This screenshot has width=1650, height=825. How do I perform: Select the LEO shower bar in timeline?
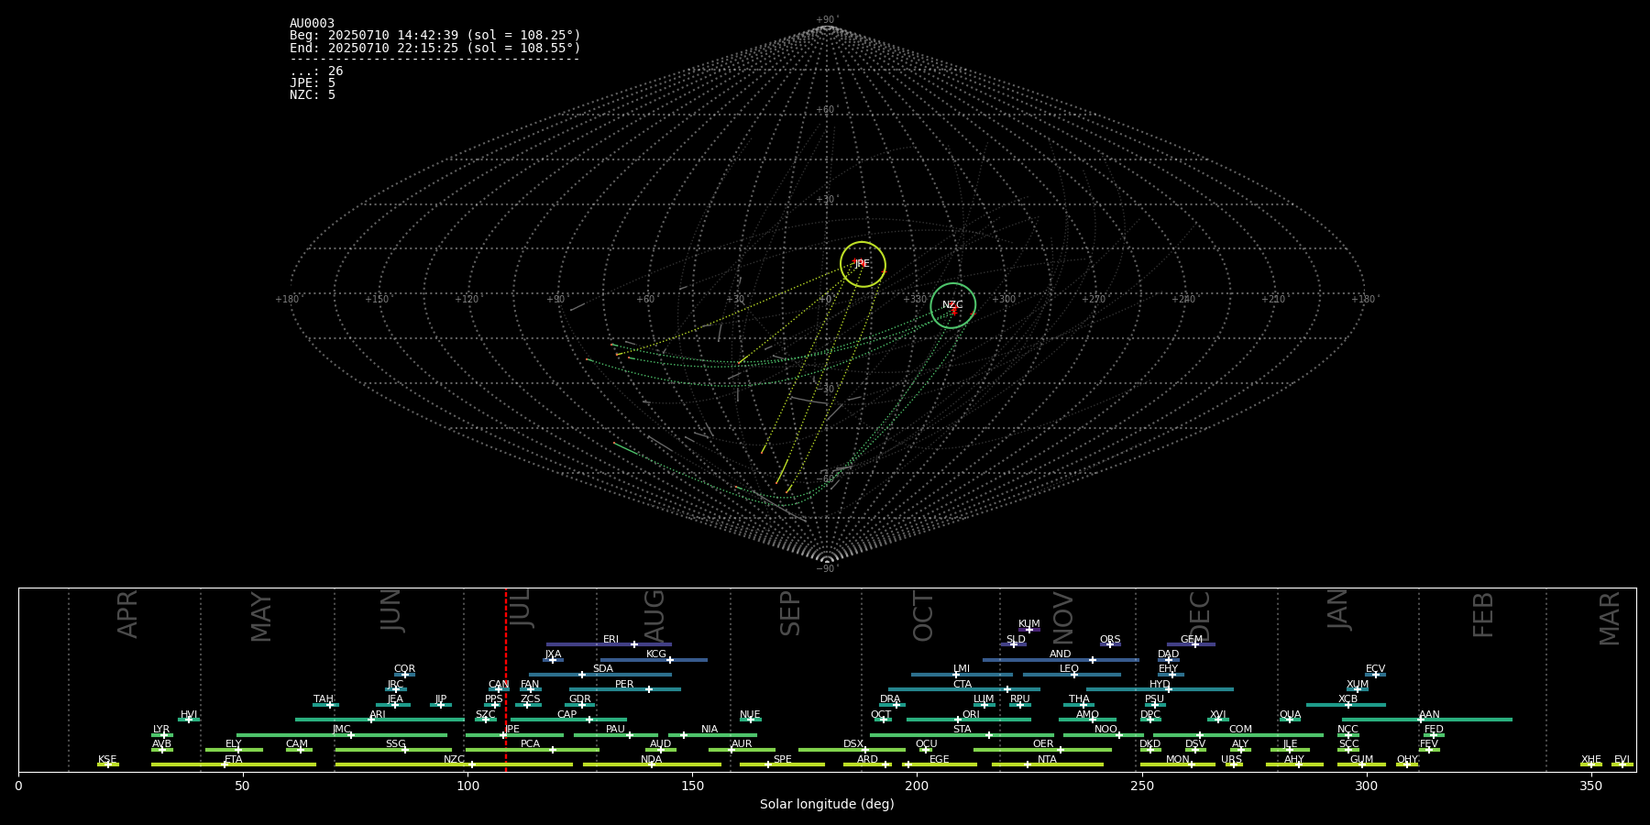(1072, 675)
